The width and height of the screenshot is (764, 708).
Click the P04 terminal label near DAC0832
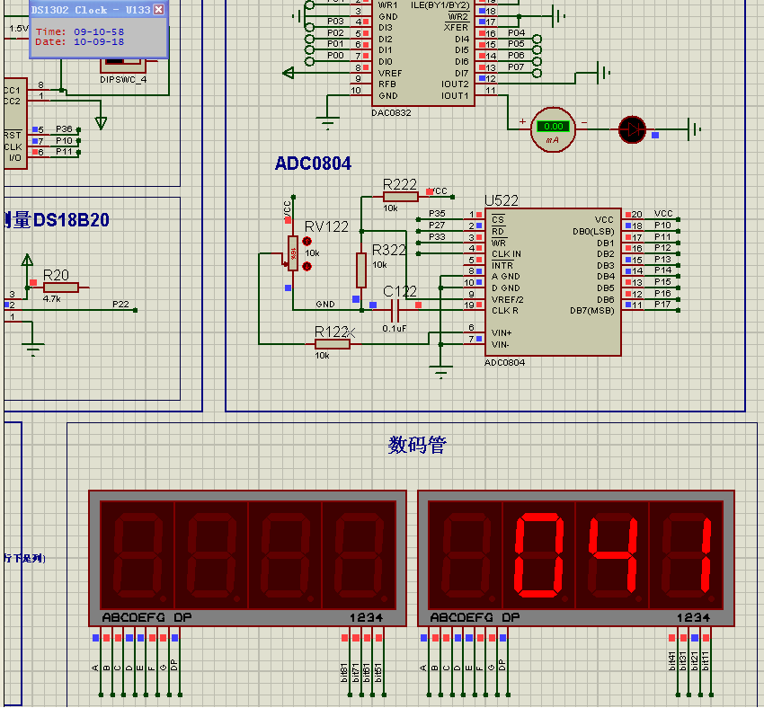[517, 32]
